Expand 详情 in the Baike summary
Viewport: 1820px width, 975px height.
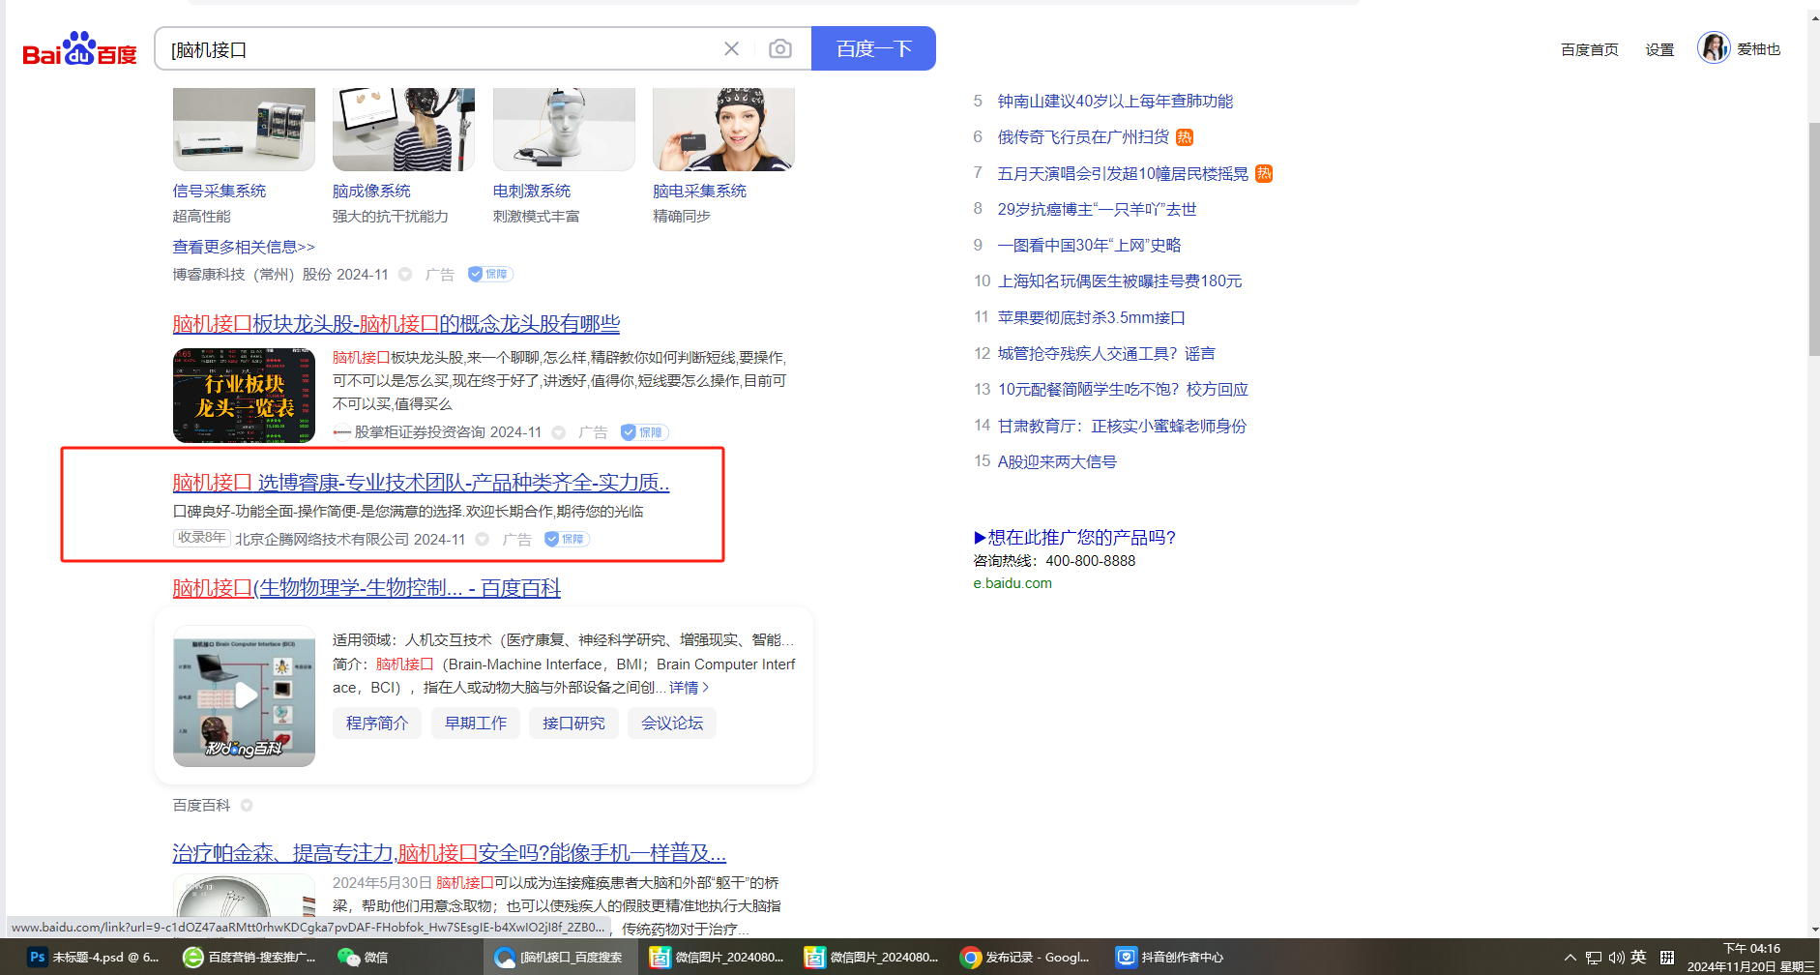tap(689, 688)
